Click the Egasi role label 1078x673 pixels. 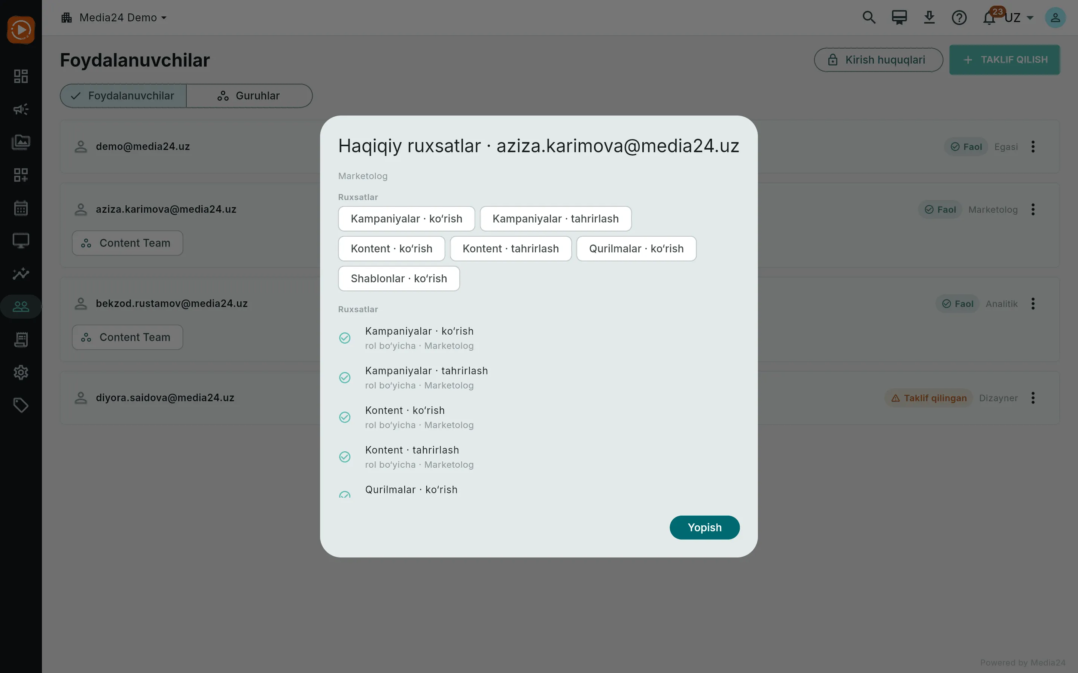click(1006, 147)
